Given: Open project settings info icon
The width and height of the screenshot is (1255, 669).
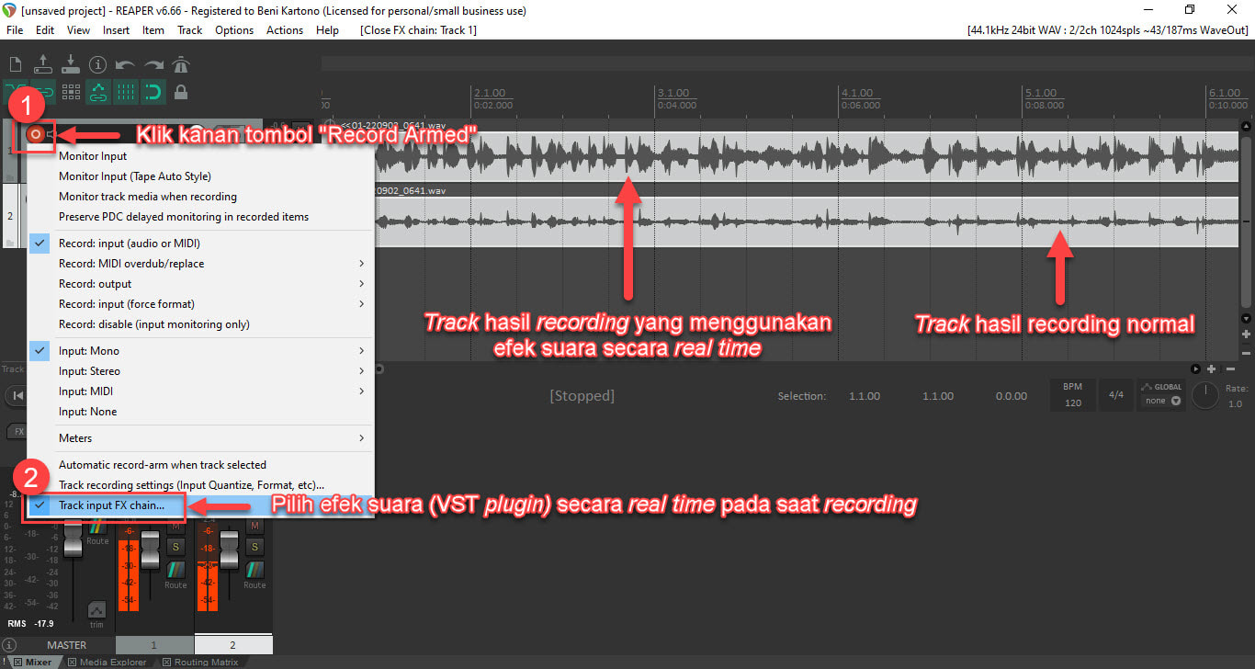Looking at the screenshot, I should click(98, 64).
